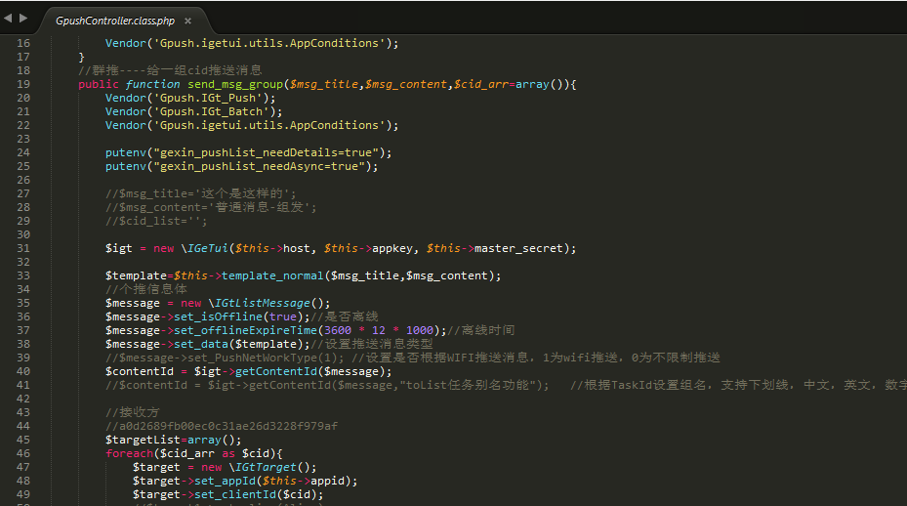Click line number 46 in the gutter
The width and height of the screenshot is (907, 506).
[x=23, y=453]
